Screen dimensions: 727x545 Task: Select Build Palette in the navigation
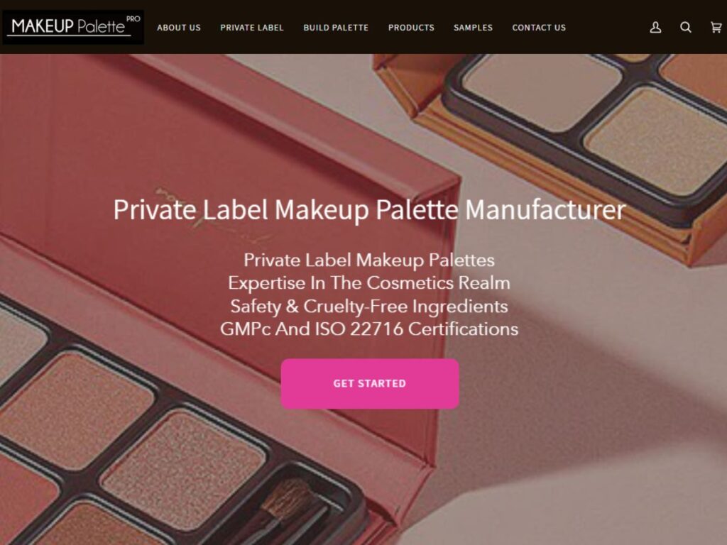[x=336, y=28]
